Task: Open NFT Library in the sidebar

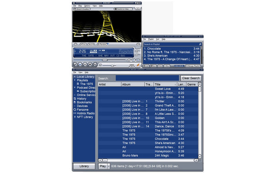Action: 85,117
